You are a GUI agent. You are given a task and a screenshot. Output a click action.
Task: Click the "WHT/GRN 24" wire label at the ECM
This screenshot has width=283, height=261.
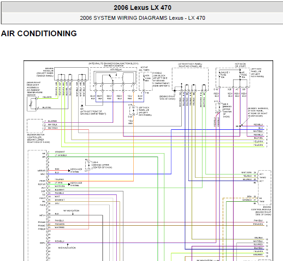click(249, 173)
